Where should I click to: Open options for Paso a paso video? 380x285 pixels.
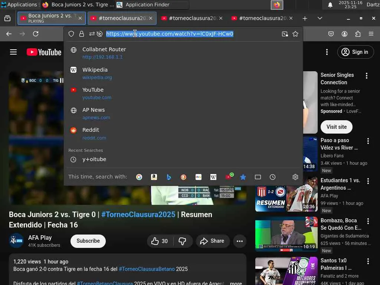(368, 141)
